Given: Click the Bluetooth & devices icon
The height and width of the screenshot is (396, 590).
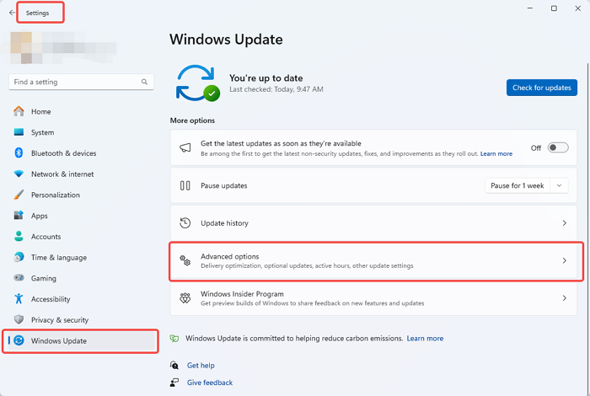Looking at the screenshot, I should pyautogui.click(x=18, y=153).
